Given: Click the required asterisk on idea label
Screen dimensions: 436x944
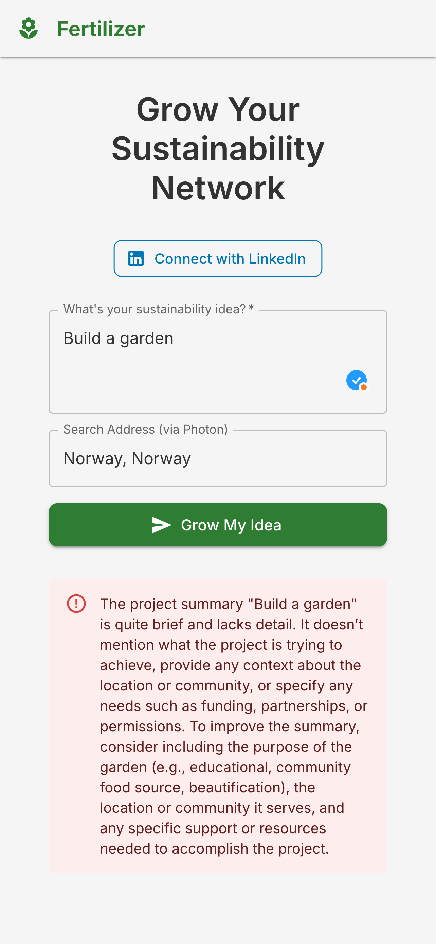Looking at the screenshot, I should coord(251,308).
